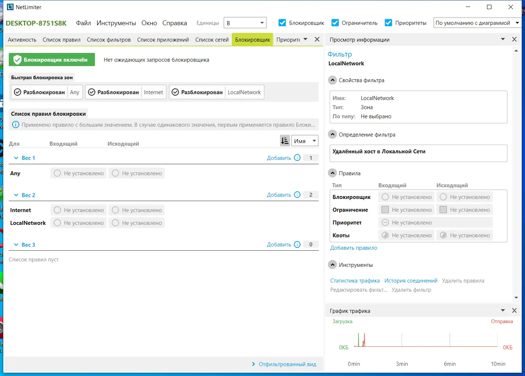The width and height of the screenshot is (525, 376).
Task: Switch to the Список приложений tab
Action: [x=163, y=39]
